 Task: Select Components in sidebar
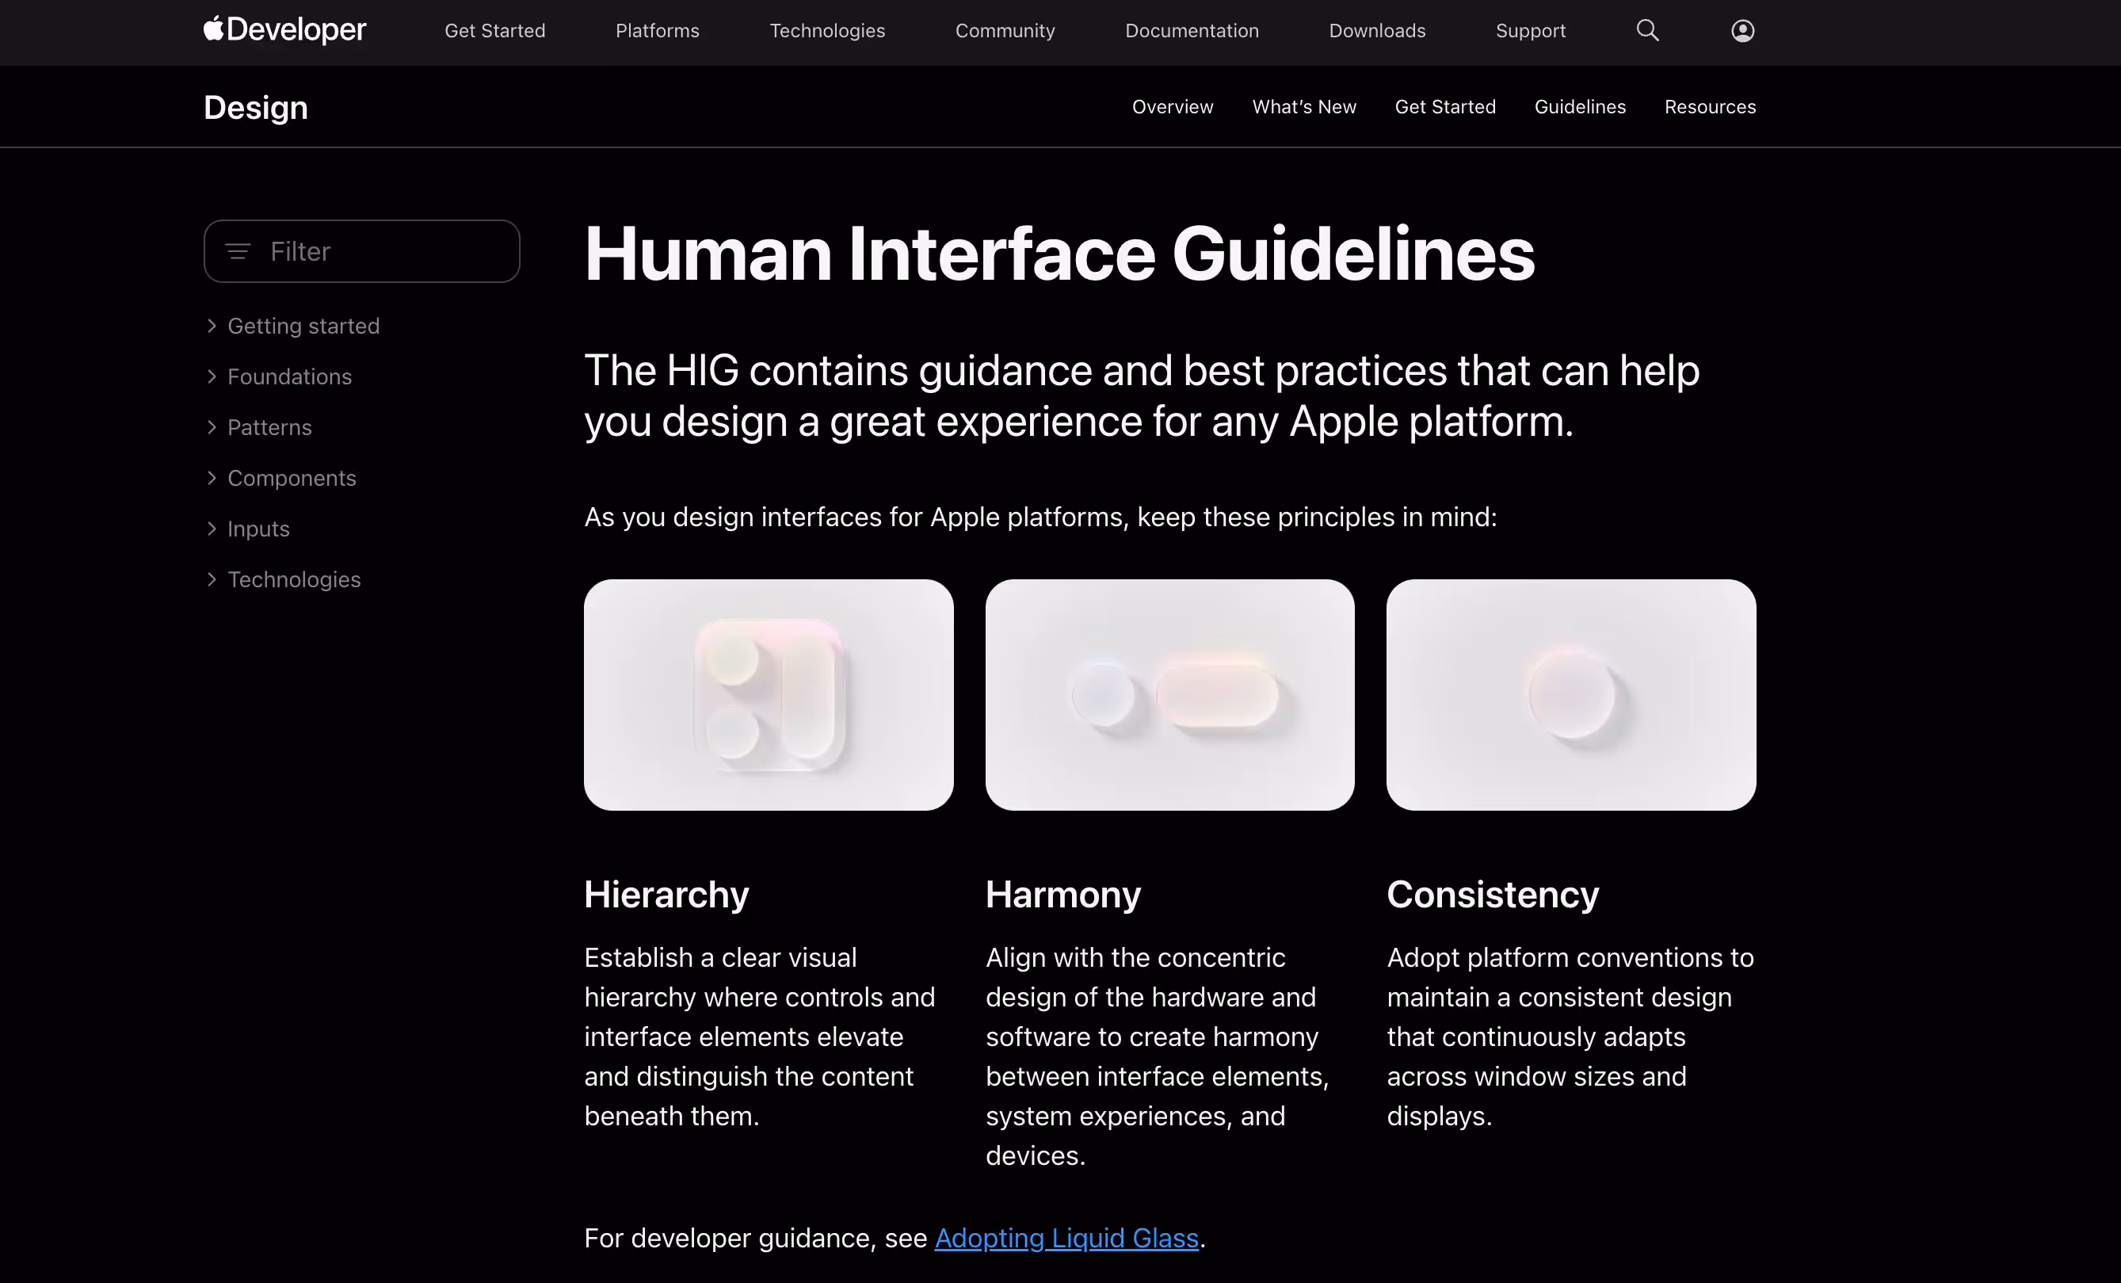tap(292, 478)
